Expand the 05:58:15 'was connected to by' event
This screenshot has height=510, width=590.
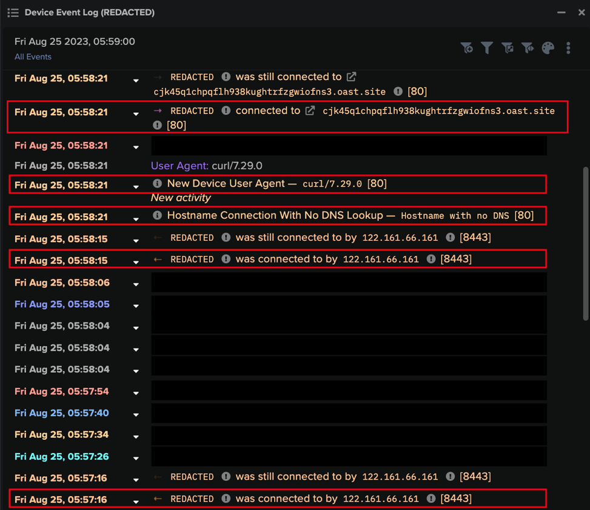click(x=136, y=261)
